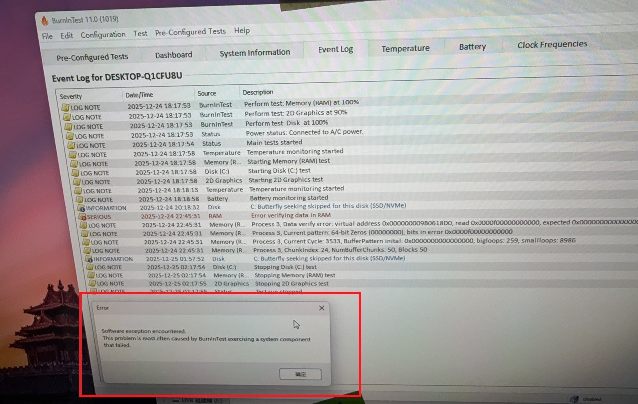The height and width of the screenshot is (404, 638).
Task: Select "Power status: Connected to A/C power." text
Action: pos(305,133)
